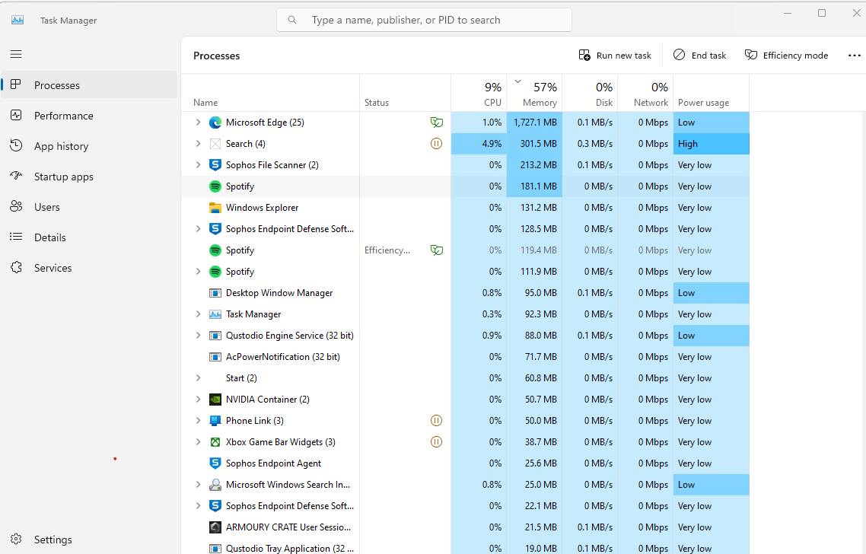Click the NVIDIA Container icon
This screenshot has width=866, height=554.
click(x=215, y=400)
